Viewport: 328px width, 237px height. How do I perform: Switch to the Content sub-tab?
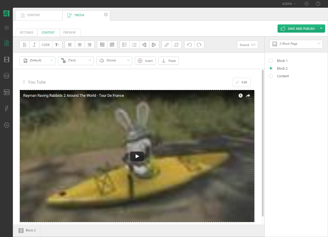click(48, 33)
